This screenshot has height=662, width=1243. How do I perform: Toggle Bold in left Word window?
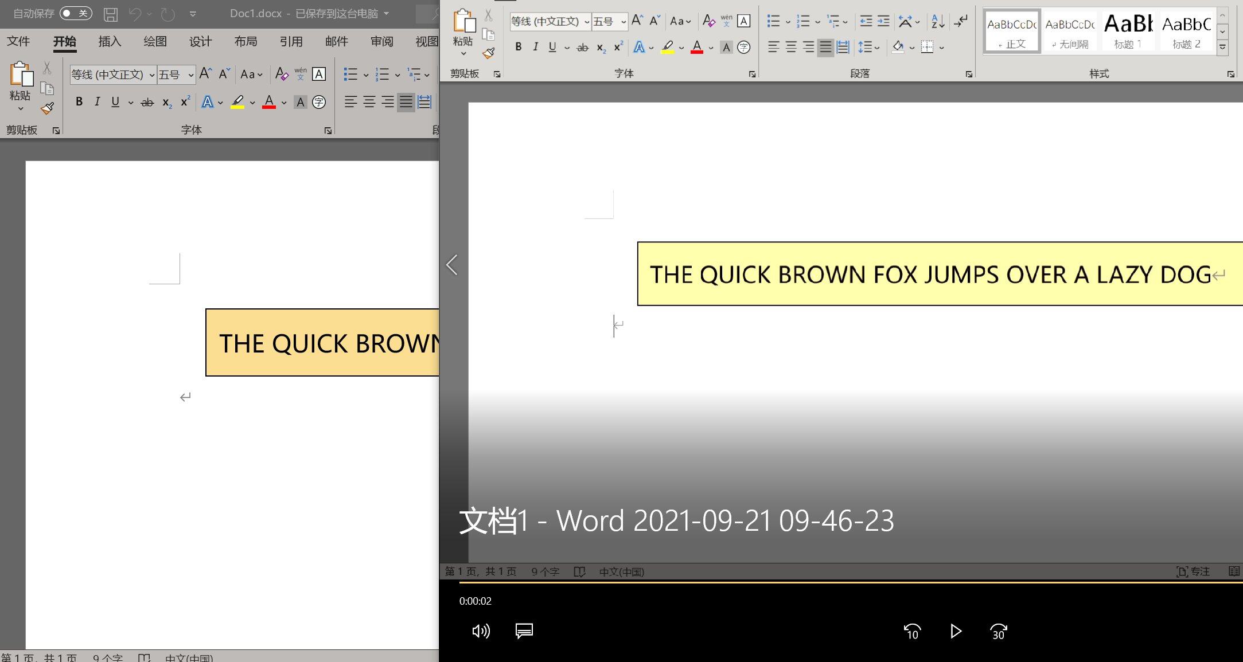tap(79, 102)
